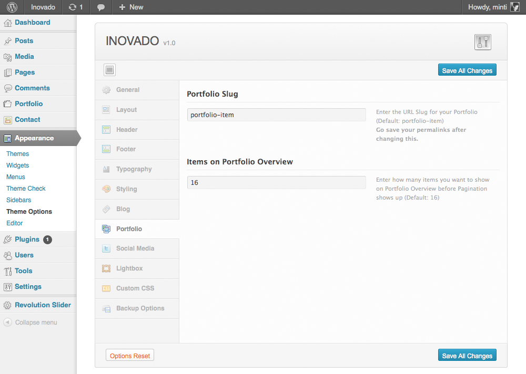
Task: Click the Save All Changes button
Action: click(x=467, y=69)
